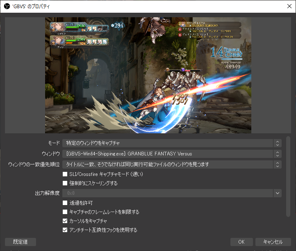Enable 透過を許可 checkbox
The image size is (296, 251).
pos(65,203)
